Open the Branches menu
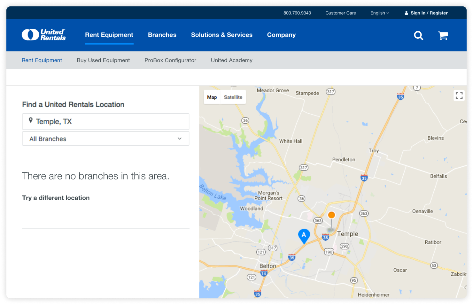The height and width of the screenshot is (305, 473). (162, 35)
